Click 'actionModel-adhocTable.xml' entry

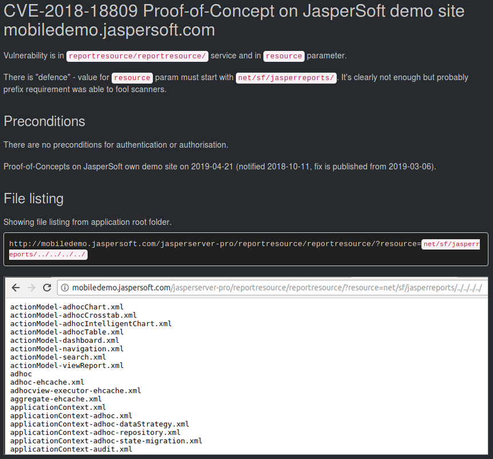[66, 332]
